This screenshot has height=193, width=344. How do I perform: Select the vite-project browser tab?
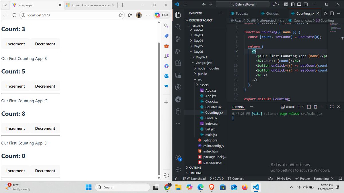pos(37,5)
